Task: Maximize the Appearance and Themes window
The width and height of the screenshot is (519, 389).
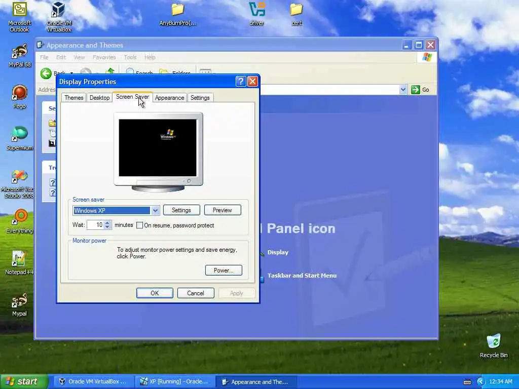Action: click(418, 45)
